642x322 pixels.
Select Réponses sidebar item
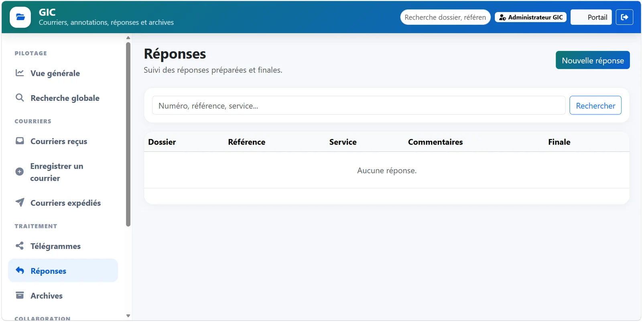(63, 271)
